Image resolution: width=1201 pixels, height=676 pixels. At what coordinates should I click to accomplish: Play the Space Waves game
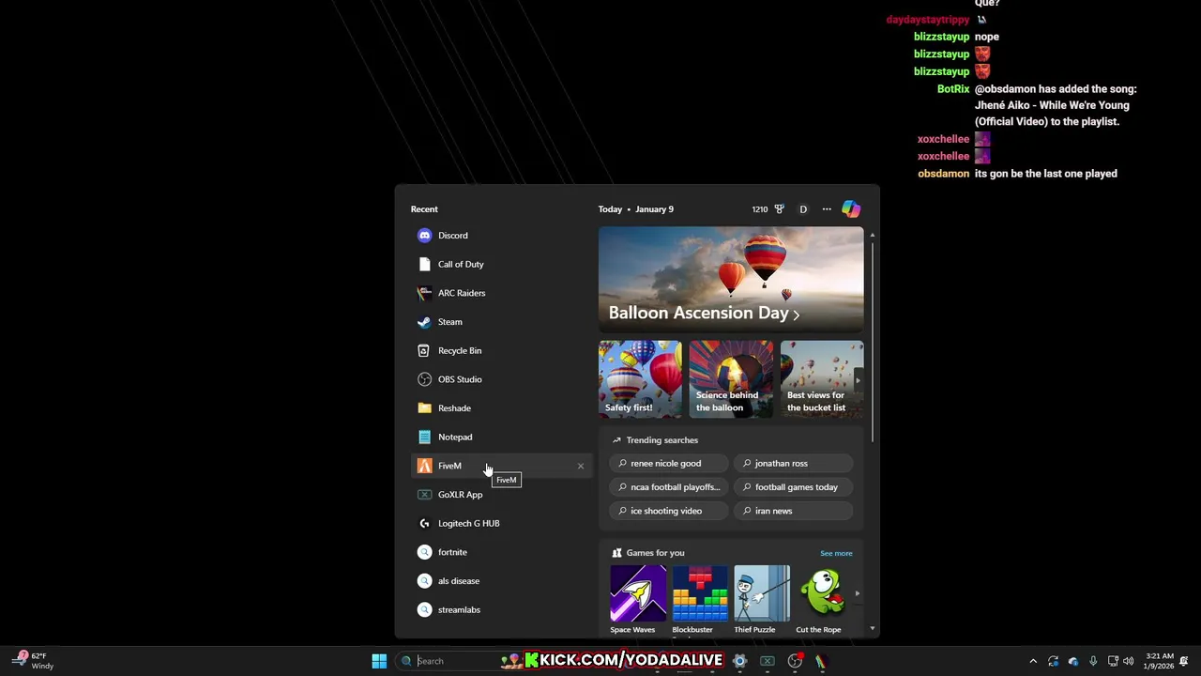click(x=638, y=600)
